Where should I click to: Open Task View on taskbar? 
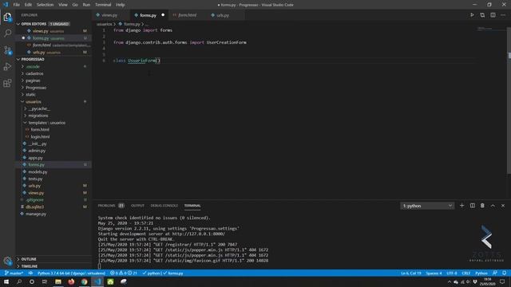(x=45, y=281)
